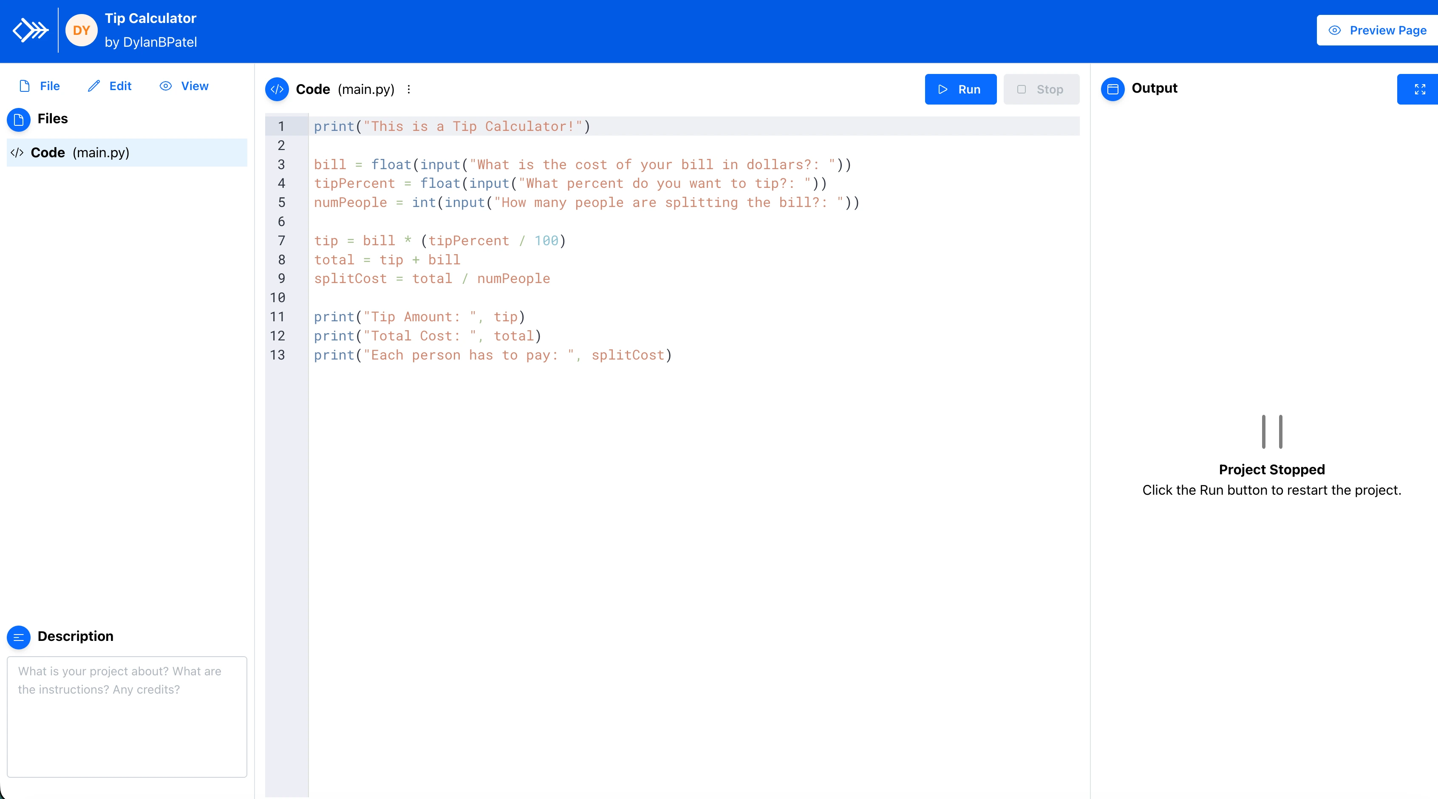Click the 'Description' panel heading
The width and height of the screenshot is (1438, 799).
[75, 637]
